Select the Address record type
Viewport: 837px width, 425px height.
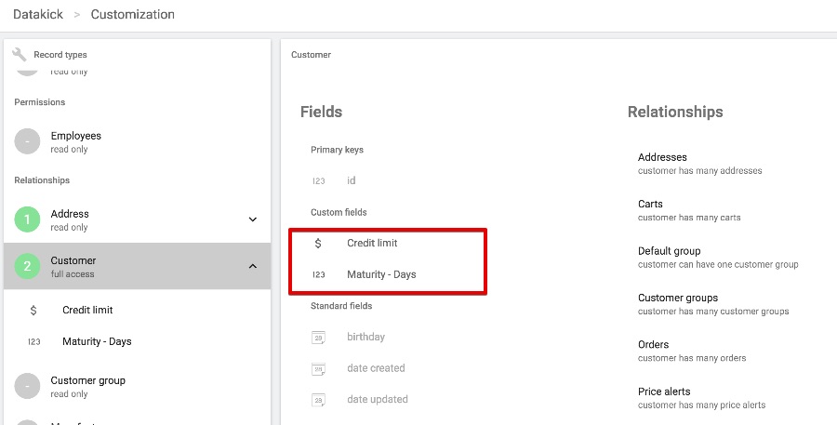pyautogui.click(x=138, y=219)
